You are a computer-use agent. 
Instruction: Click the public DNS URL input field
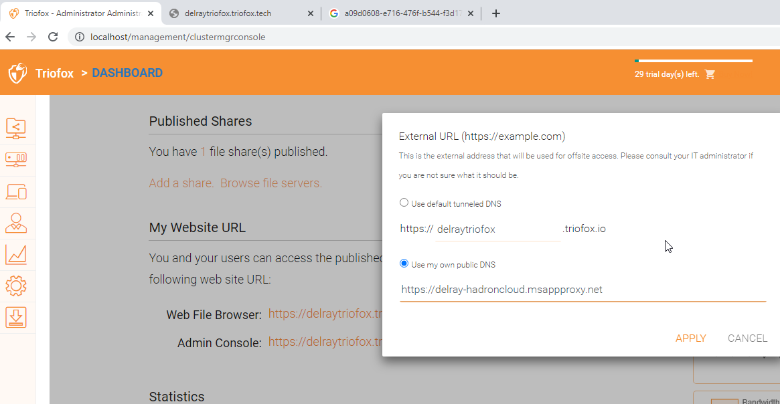[582, 290]
